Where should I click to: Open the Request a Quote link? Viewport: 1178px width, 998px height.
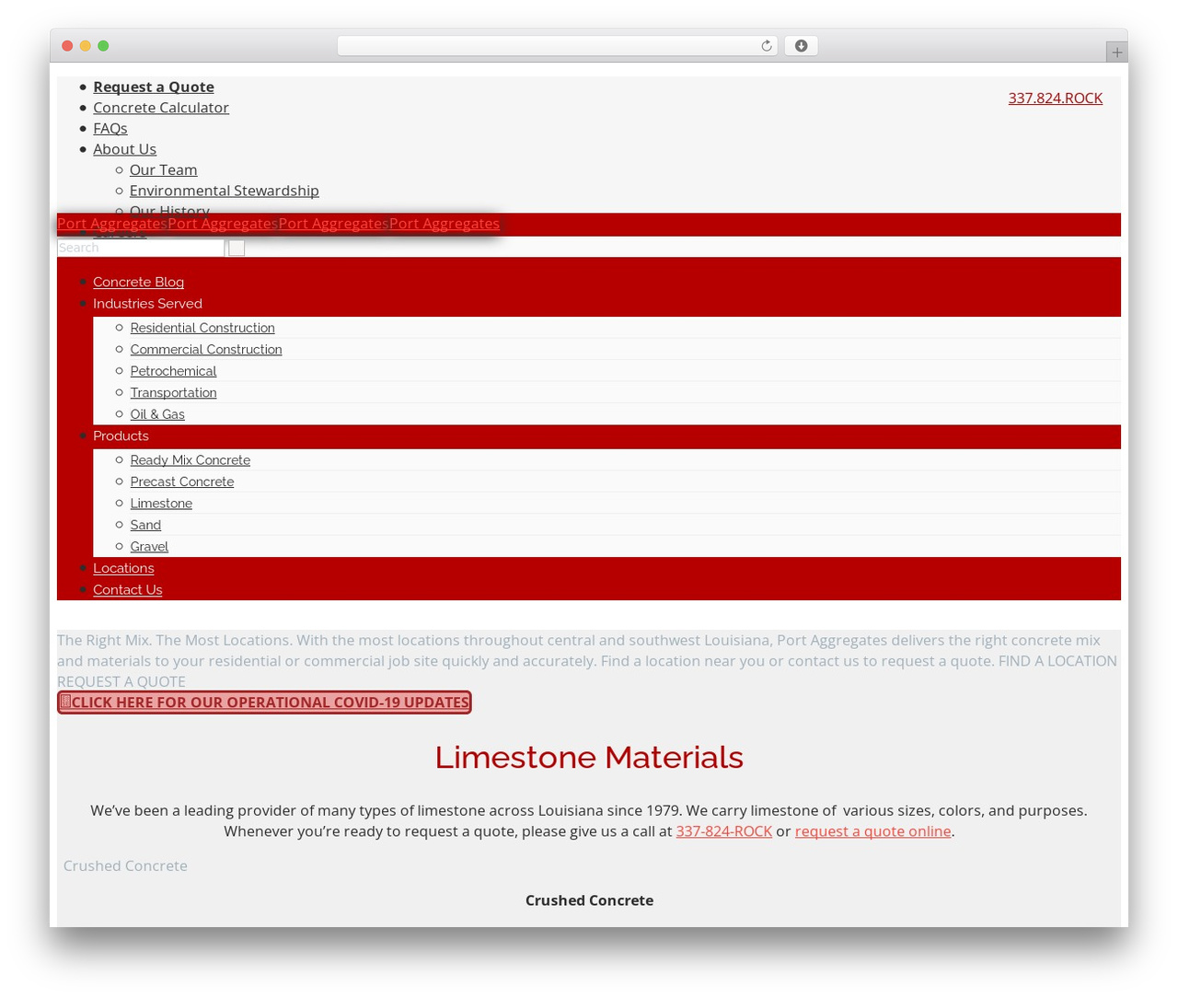[154, 87]
